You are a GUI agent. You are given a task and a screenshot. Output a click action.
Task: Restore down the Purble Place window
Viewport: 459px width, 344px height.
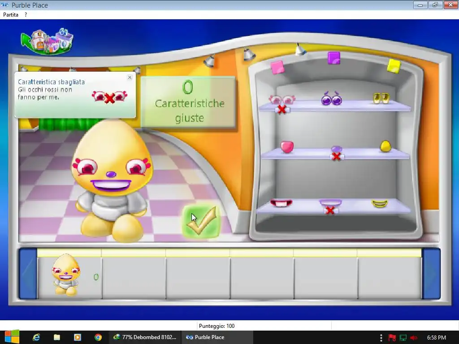coord(435,5)
